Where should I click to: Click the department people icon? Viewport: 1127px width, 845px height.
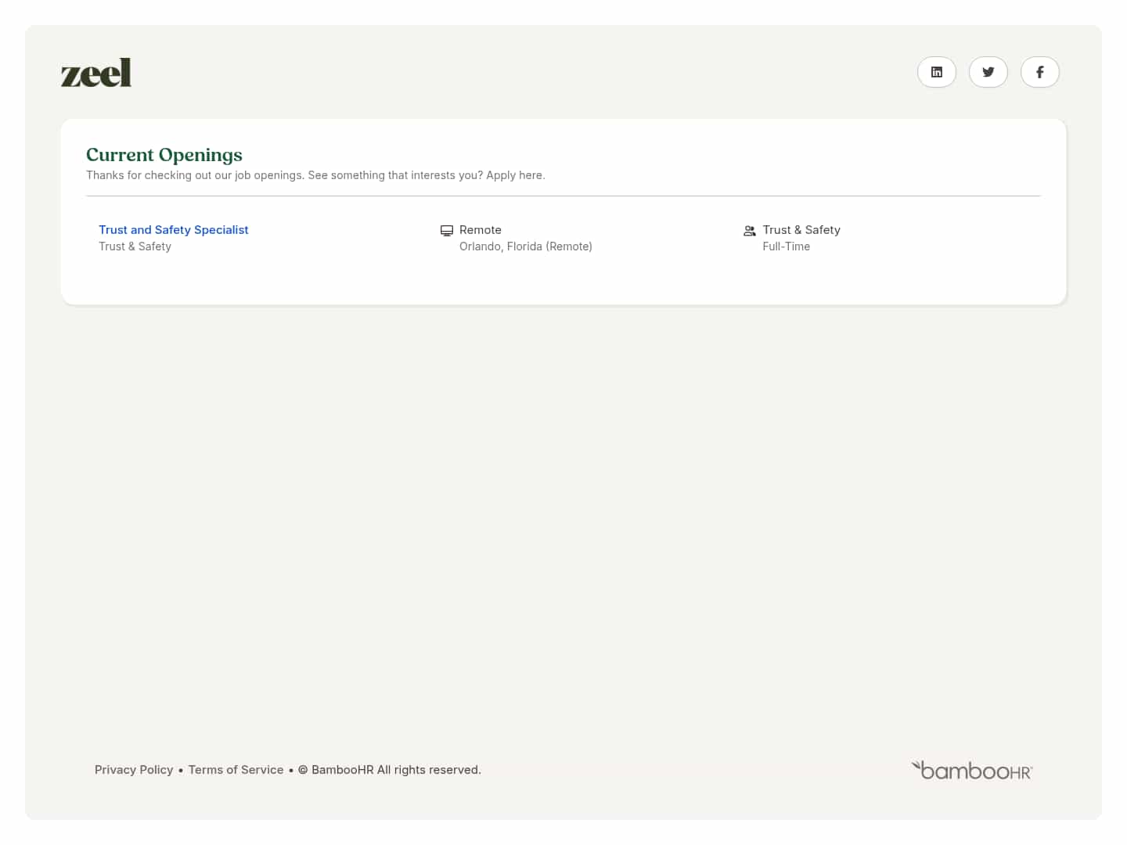[750, 231]
